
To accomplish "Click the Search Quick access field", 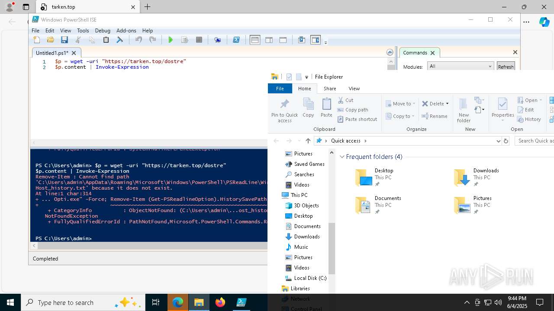I will tap(535, 141).
